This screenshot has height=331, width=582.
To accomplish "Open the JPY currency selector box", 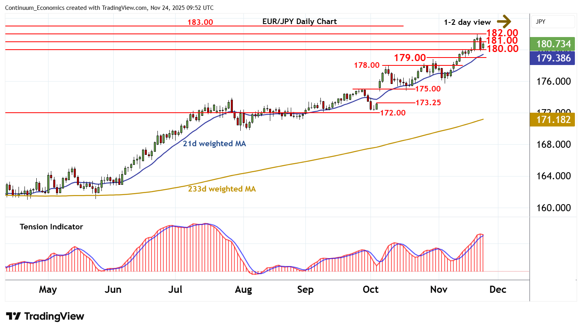I will point(553,22).
